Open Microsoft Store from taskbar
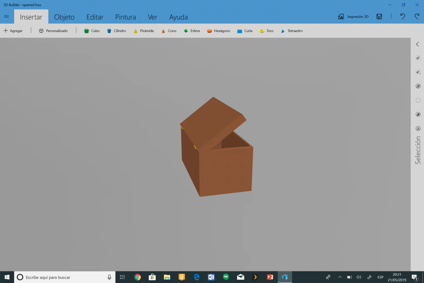The width and height of the screenshot is (424, 283). coord(152,277)
